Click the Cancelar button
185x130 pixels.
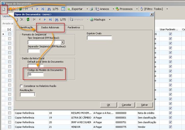[x=126, y=105]
